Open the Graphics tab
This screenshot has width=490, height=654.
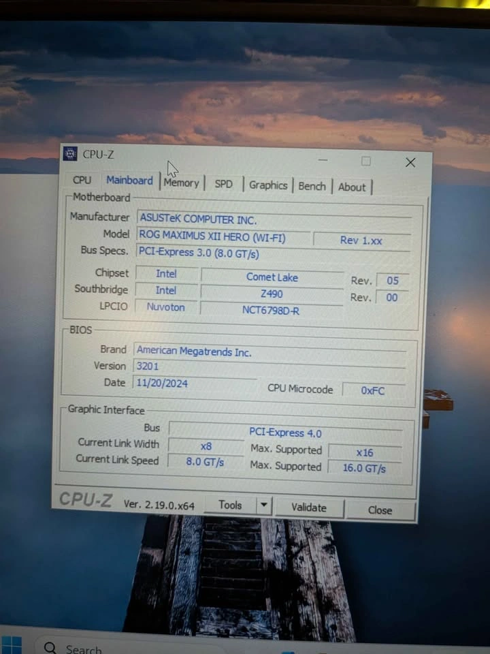click(268, 185)
